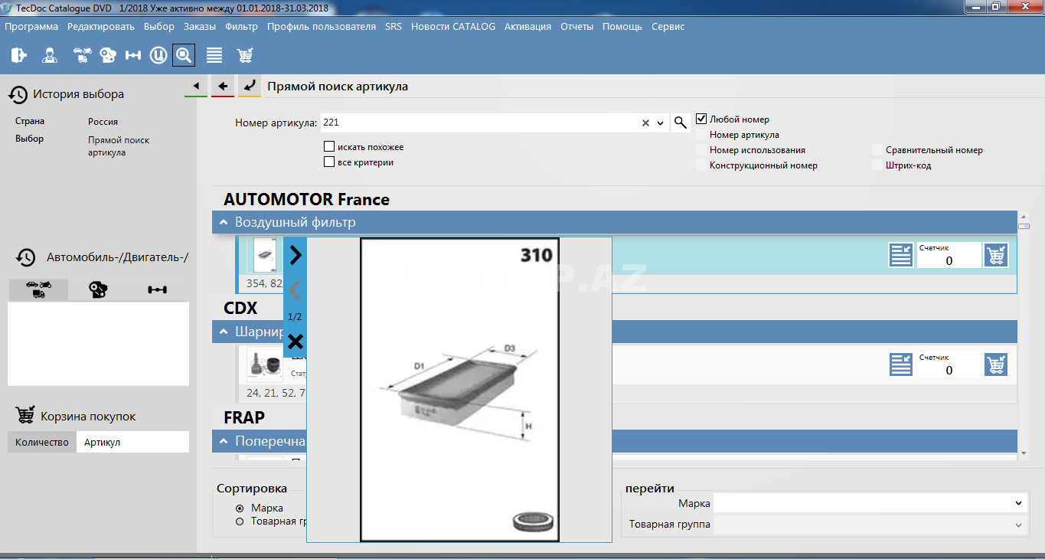Click the exit door icon in toolbar
This screenshot has width=1045, height=559.
[19, 55]
